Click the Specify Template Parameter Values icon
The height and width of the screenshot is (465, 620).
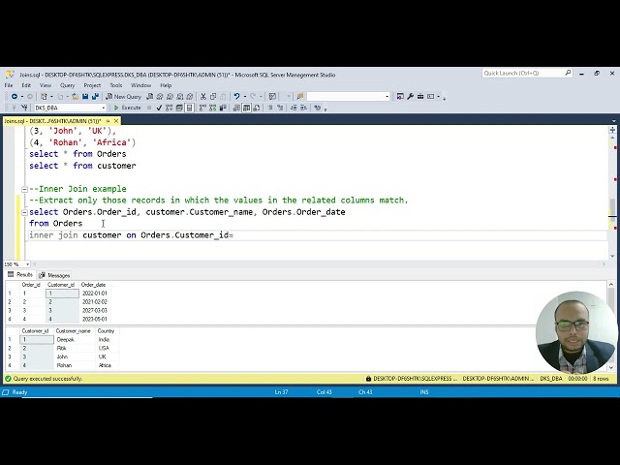coord(317,108)
